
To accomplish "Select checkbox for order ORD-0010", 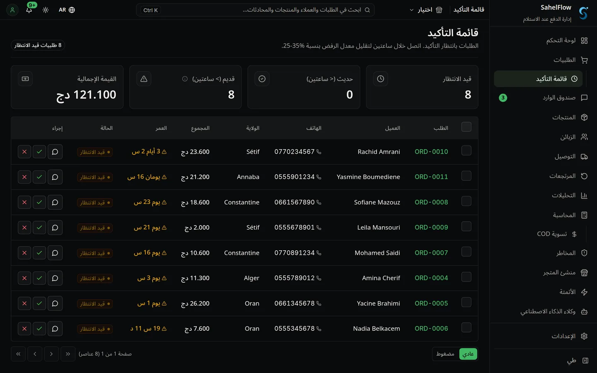I will 466,150.
